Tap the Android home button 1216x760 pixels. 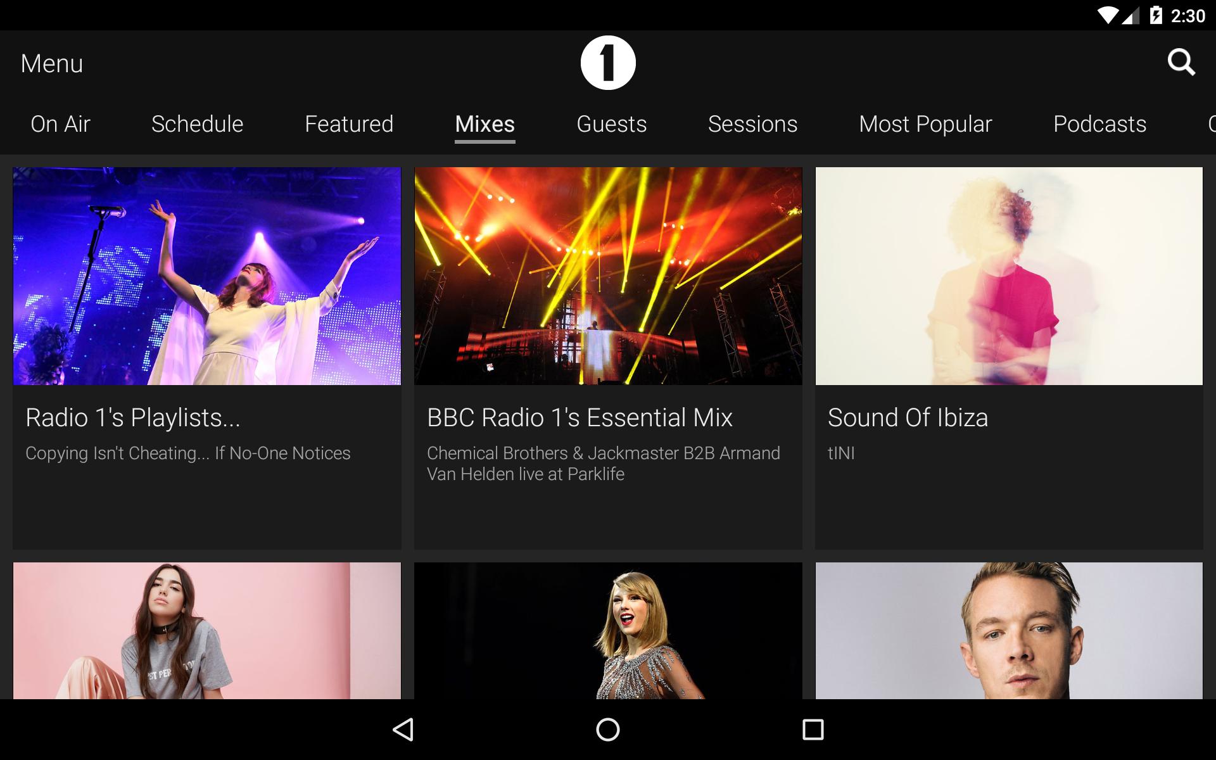pos(608,730)
